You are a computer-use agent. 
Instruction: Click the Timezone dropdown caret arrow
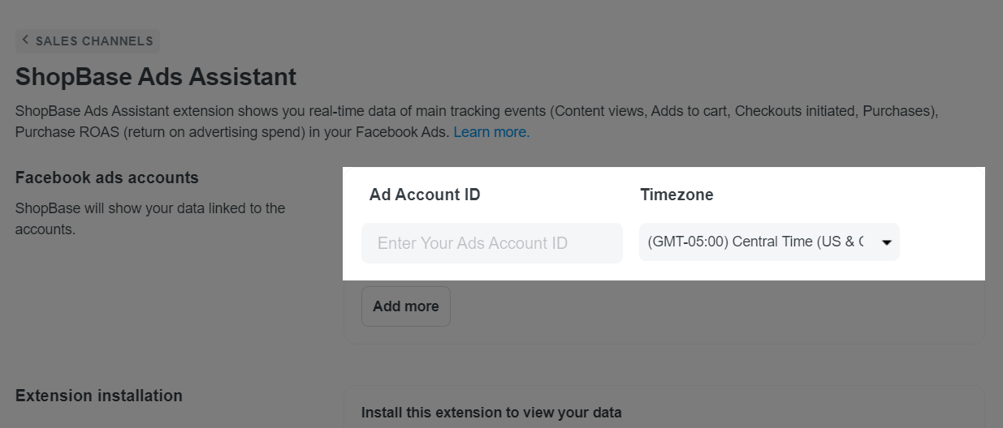pos(886,242)
